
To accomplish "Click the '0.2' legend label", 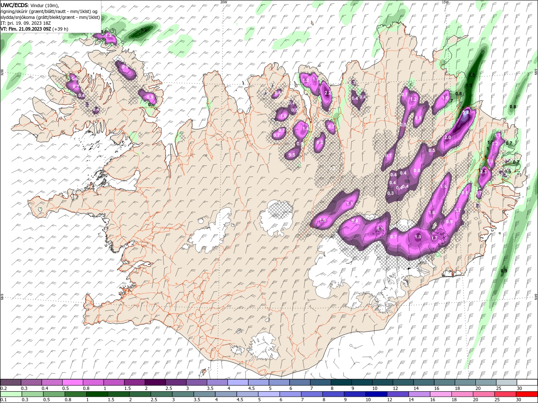I will 4,388.
